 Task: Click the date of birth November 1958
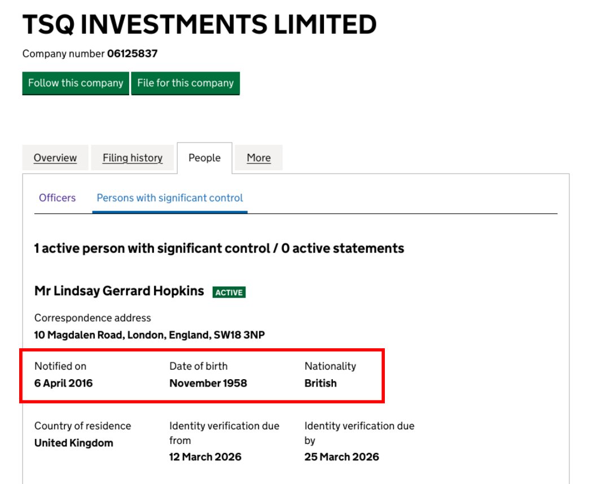tap(208, 383)
